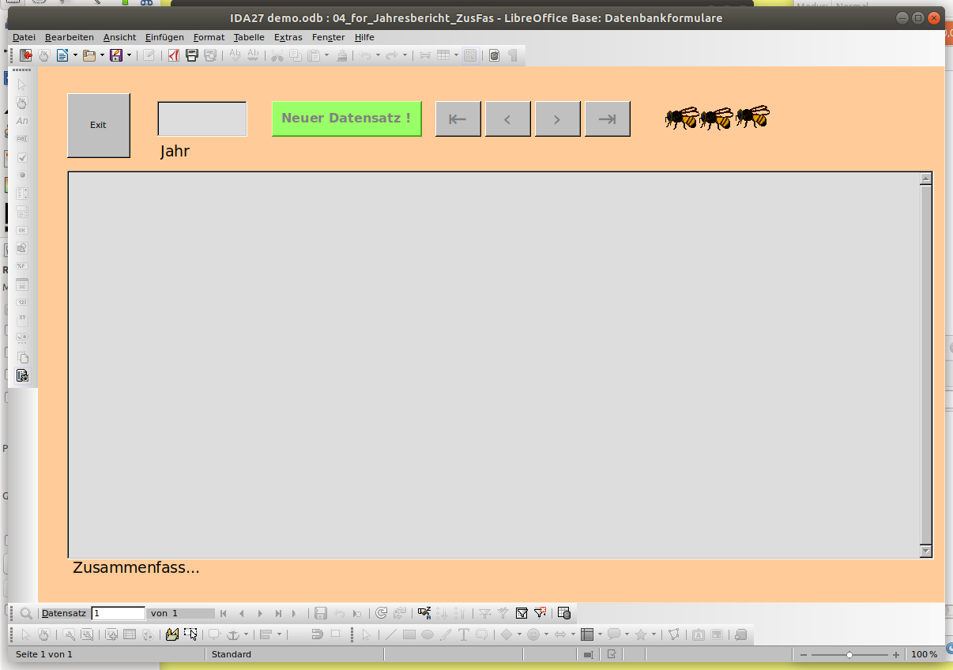Open the form-based filters icon

click(522, 613)
